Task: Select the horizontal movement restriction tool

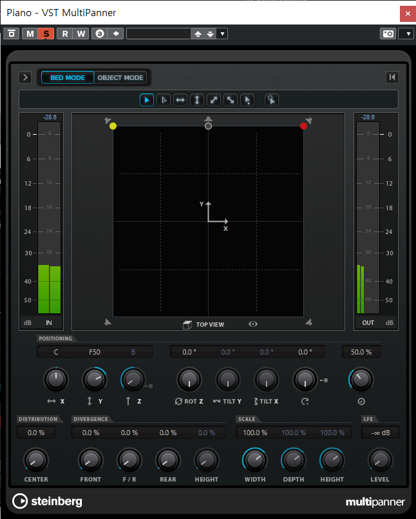Action: pyautogui.click(x=180, y=100)
